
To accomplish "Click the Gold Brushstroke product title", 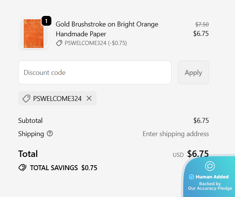I will pos(107,29).
